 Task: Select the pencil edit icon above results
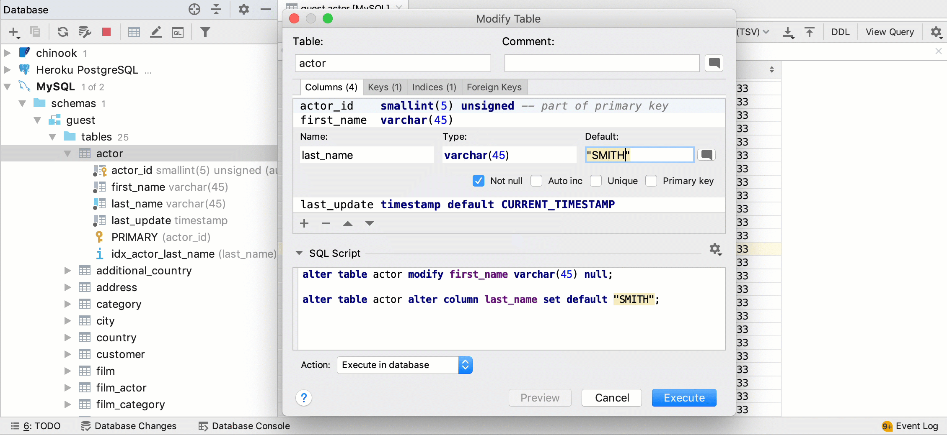pos(156,32)
